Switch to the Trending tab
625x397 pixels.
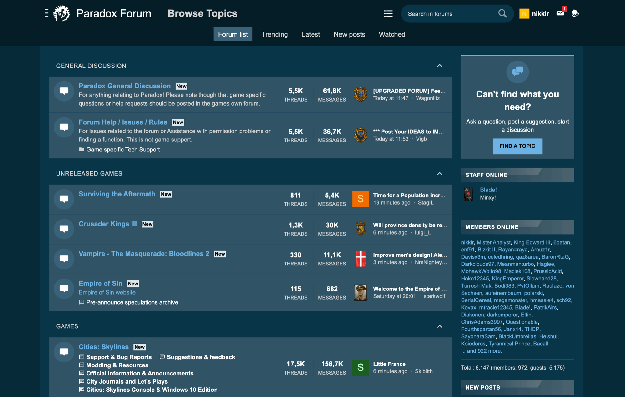click(x=274, y=34)
